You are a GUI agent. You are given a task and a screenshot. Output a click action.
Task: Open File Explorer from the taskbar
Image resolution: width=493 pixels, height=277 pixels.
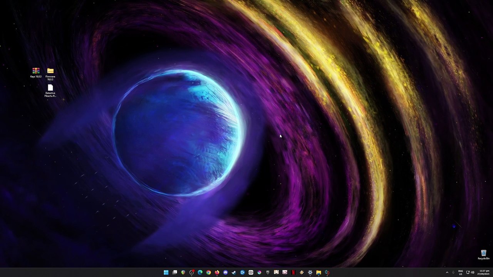point(319,272)
